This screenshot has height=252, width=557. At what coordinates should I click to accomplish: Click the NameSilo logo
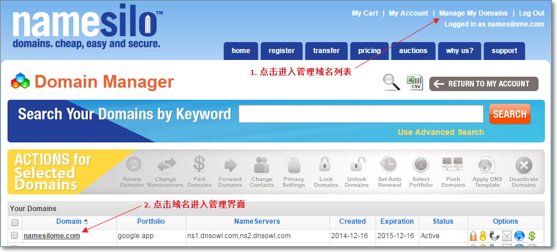pos(88,27)
